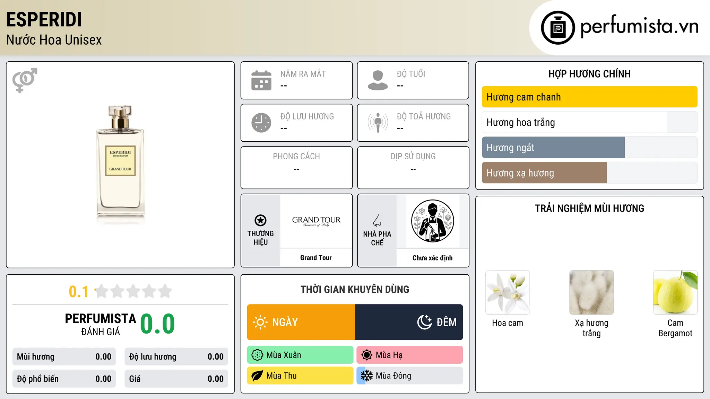Image resolution: width=710 pixels, height=399 pixels.
Task: Click the nose icon above Nhà pha chế
Action: click(x=377, y=220)
